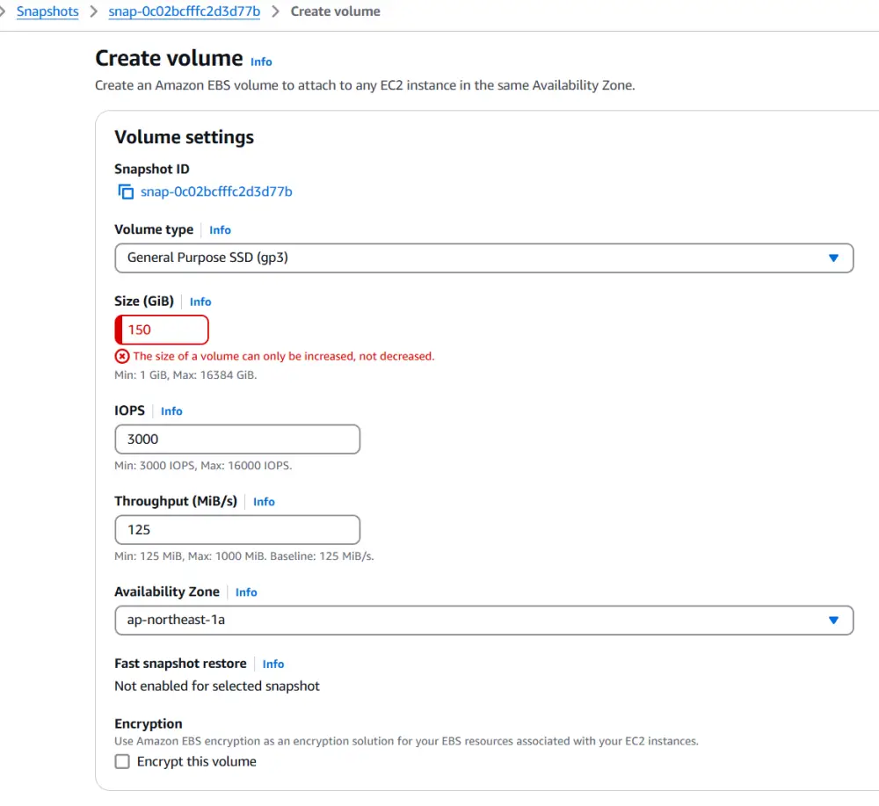Open Info for Fast snapshot restore

(x=273, y=664)
